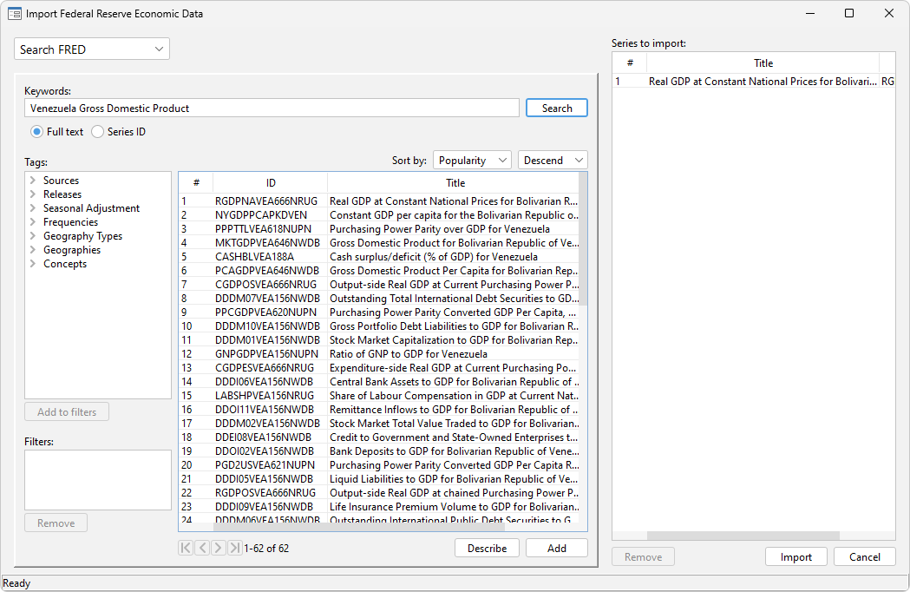
Task: Click the Describe button
Action: (x=487, y=549)
